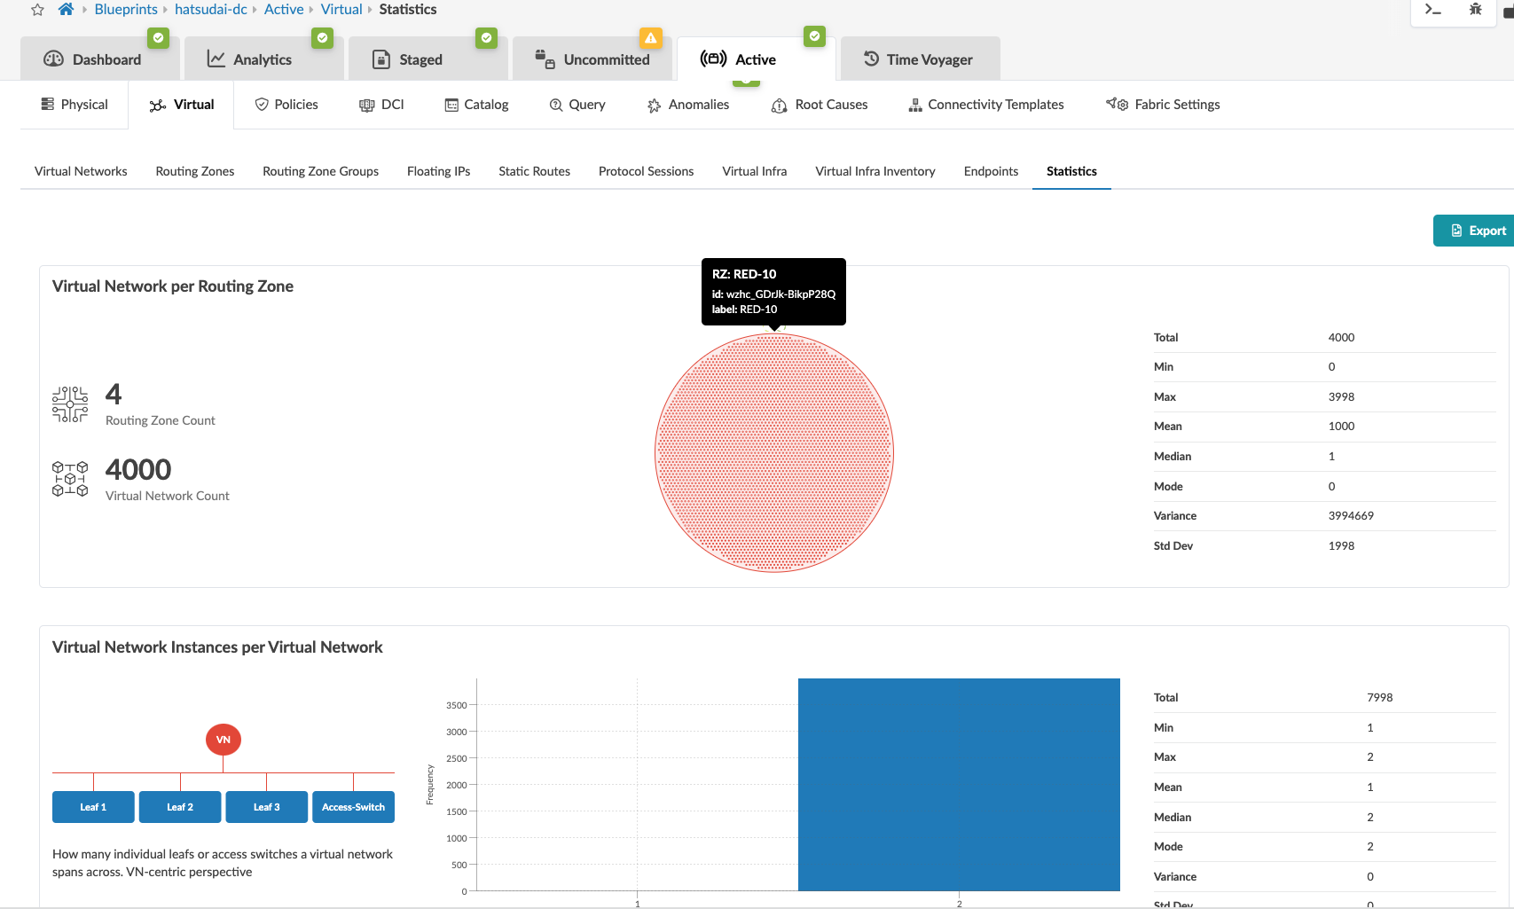Image resolution: width=1514 pixels, height=909 pixels.
Task: Click the Virtual Network Count icon
Action: [70, 479]
